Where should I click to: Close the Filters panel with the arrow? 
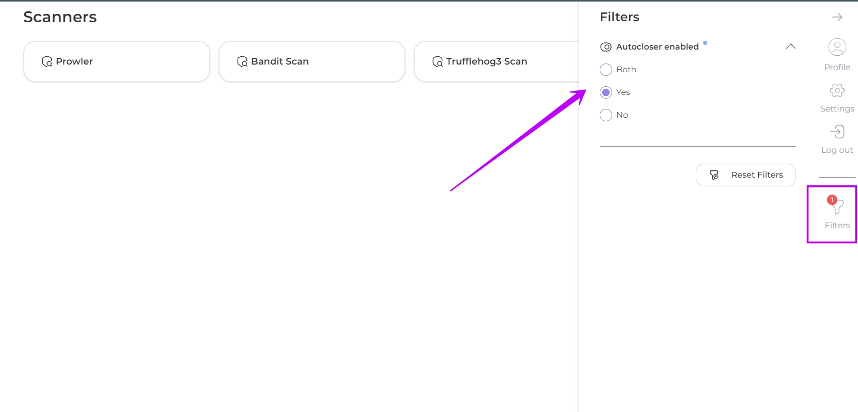837,18
